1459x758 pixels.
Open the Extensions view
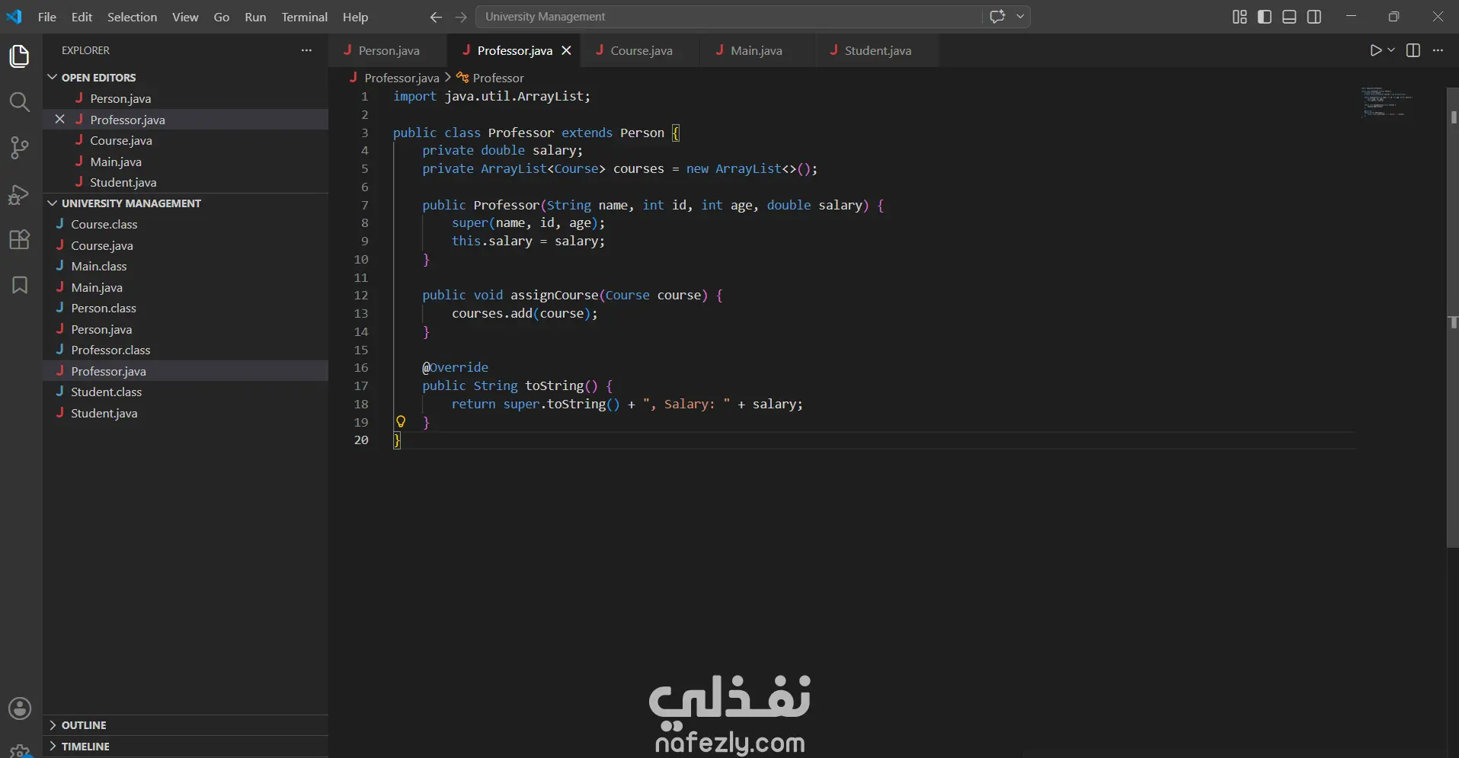coord(20,239)
